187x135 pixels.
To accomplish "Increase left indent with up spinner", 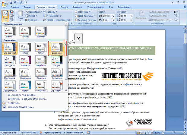I will [x=113, y=15].
